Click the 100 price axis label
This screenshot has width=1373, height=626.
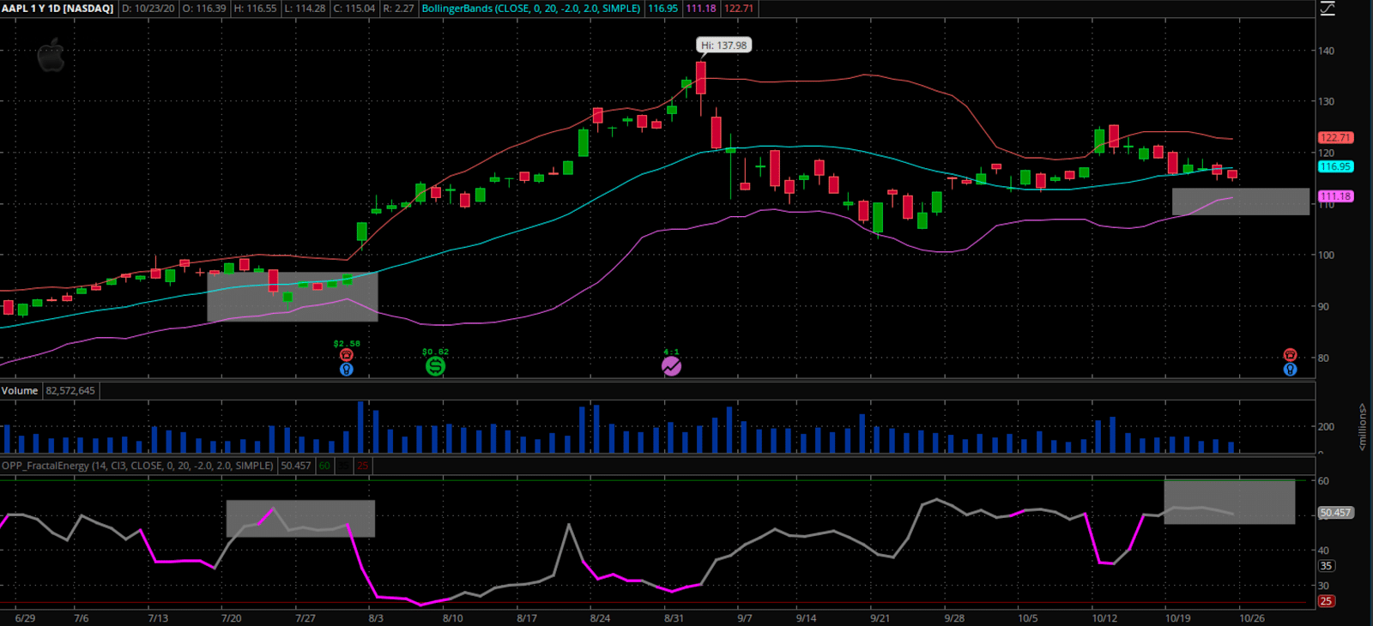(1326, 255)
